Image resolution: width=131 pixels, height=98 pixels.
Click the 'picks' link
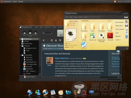55,48
